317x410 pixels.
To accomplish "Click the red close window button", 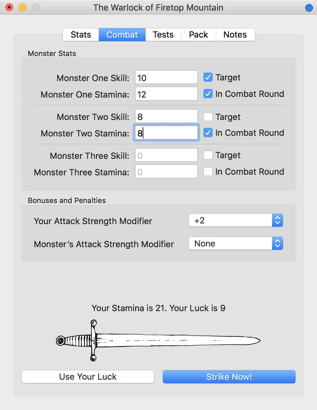I will click(x=9, y=7).
